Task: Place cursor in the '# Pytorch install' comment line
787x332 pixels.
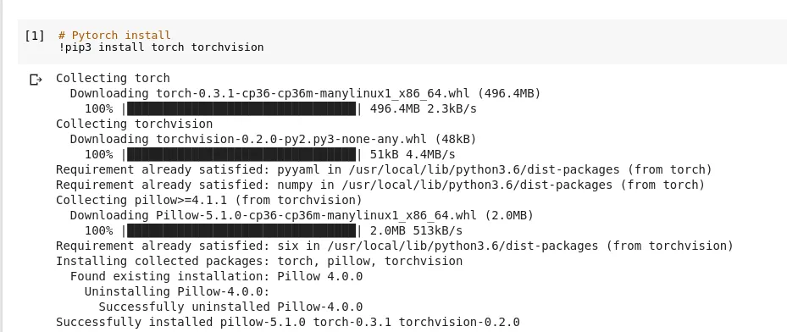Action: coord(114,35)
